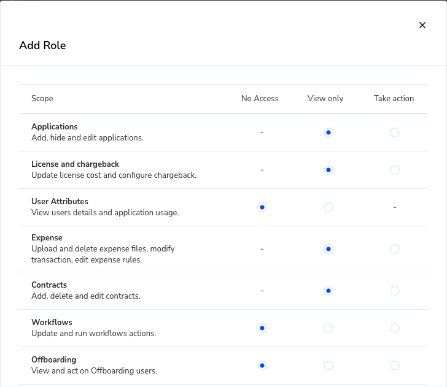Screen dimensions: 447x387
Task: Select No Access for Offboarding
Action: [x=262, y=366]
